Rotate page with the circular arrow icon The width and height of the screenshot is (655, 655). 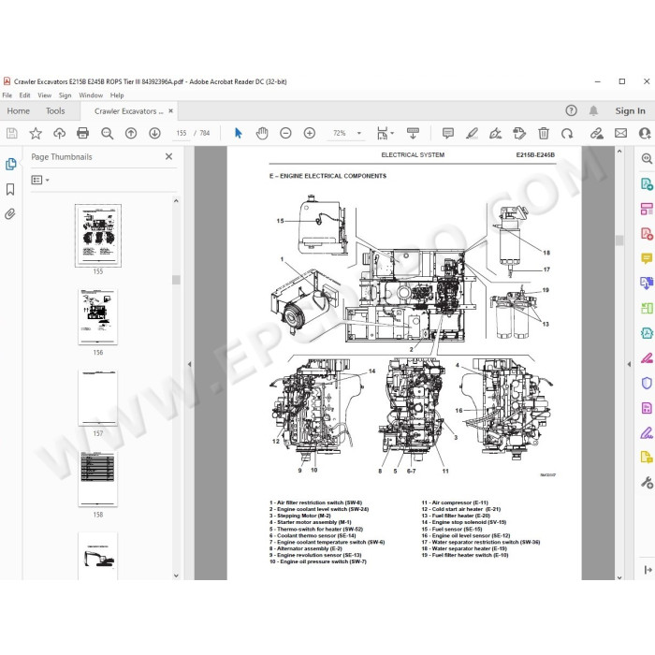click(567, 133)
